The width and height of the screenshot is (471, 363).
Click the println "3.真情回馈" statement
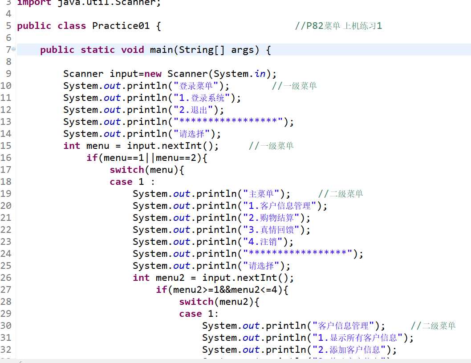point(221,230)
